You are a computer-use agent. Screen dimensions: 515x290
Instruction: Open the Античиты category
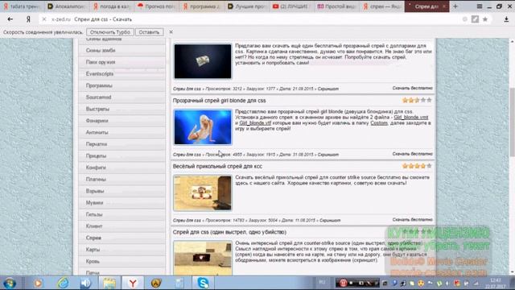[x=122, y=132]
